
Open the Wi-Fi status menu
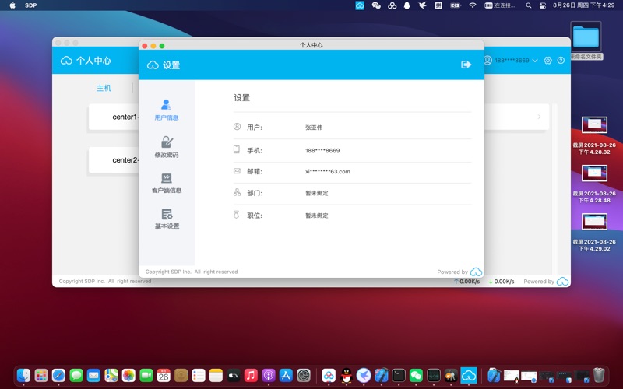click(473, 5)
